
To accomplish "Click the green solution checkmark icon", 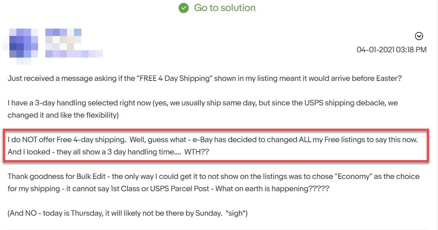I will coord(184,8).
